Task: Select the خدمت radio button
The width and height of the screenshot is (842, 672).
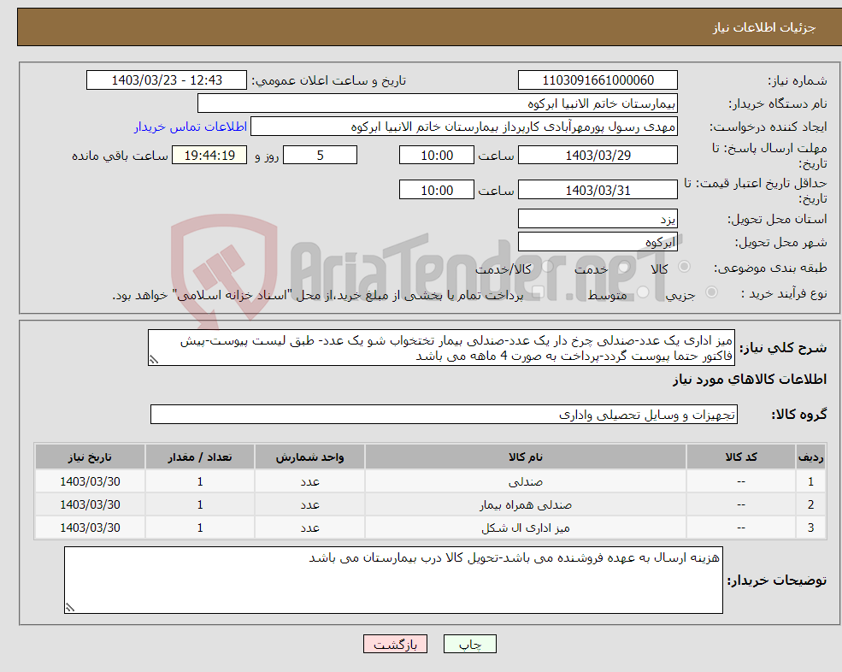Action: click(623, 267)
